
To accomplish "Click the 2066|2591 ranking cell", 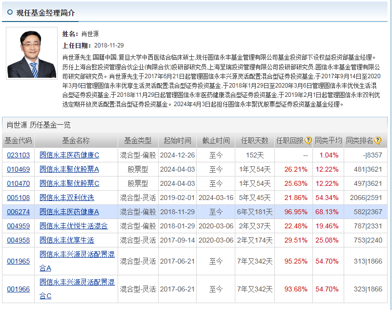I will tap(366, 198).
